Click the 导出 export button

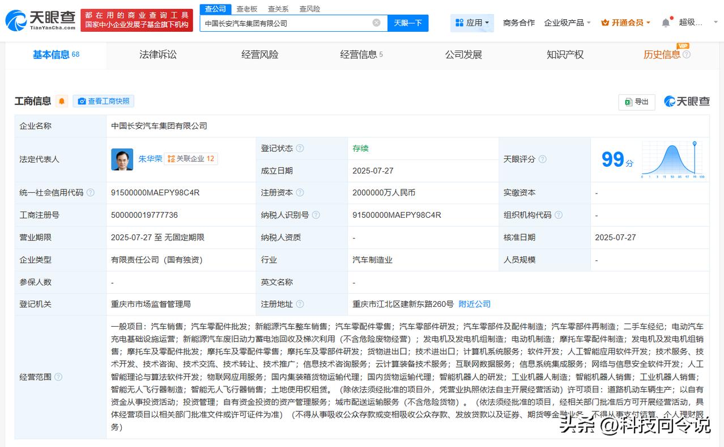click(637, 102)
